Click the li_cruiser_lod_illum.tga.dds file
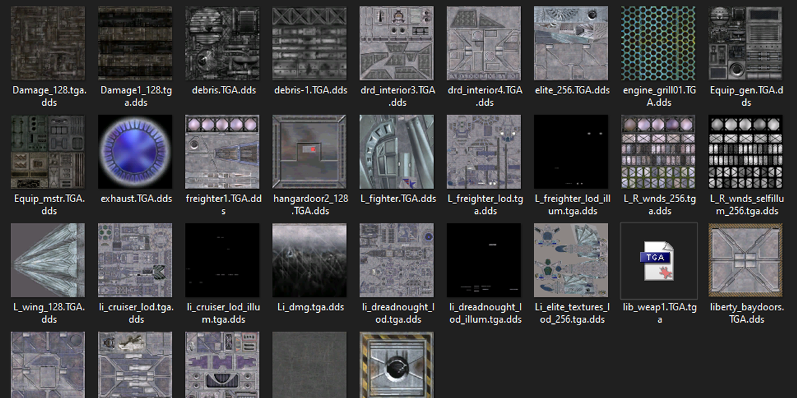Image resolution: width=797 pixels, height=398 pixels. (x=222, y=260)
